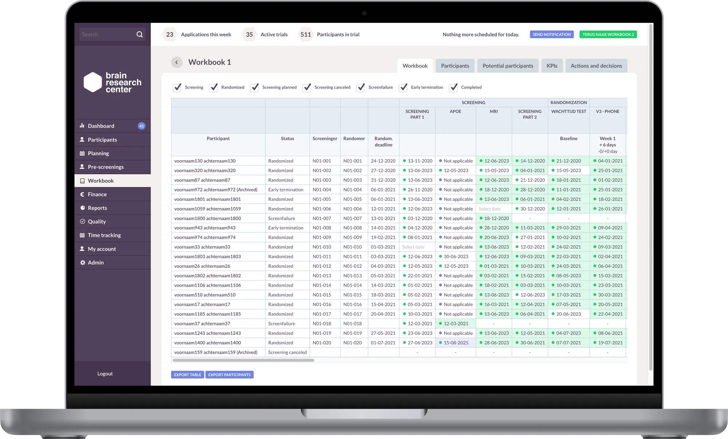
Task: Click TERUG NAAR WORKBOOK 2 button
Action: coord(608,35)
